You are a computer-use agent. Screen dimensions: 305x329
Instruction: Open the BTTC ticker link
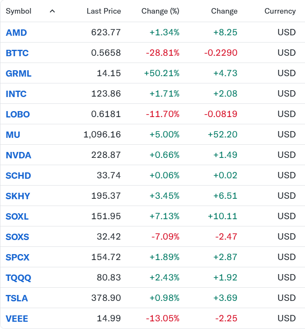pos(17,53)
